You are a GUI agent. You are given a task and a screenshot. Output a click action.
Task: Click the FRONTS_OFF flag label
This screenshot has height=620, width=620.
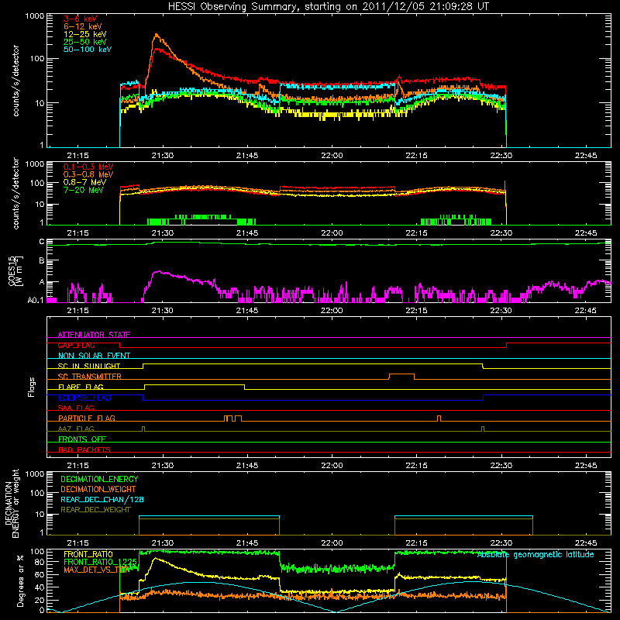(x=82, y=439)
